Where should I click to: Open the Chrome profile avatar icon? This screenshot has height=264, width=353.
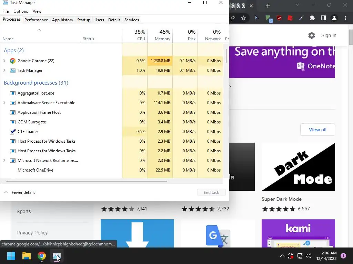334,18
